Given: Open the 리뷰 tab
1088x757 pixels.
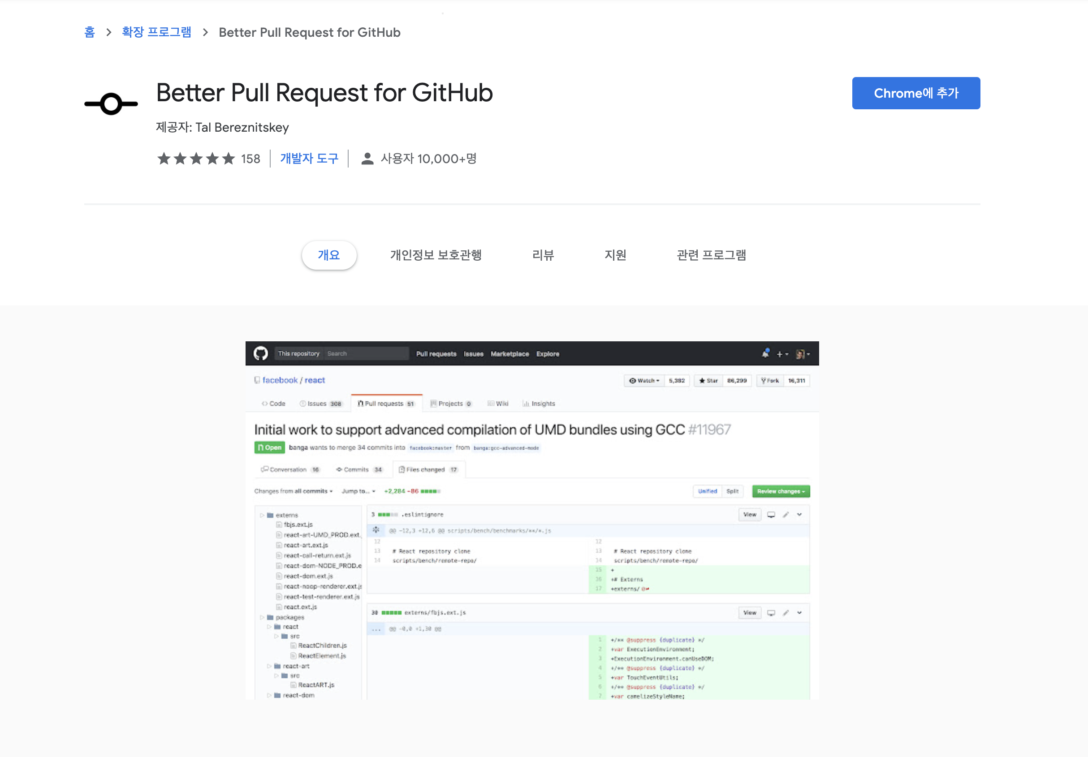Looking at the screenshot, I should coord(543,255).
